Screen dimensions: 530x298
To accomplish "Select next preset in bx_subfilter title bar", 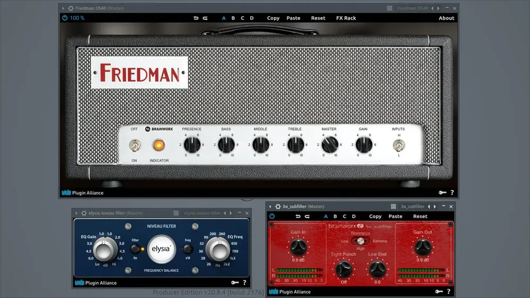I will point(435,206).
